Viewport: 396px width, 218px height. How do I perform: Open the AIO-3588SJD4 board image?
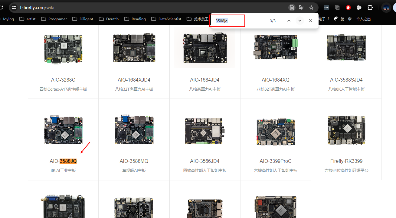point(346,47)
